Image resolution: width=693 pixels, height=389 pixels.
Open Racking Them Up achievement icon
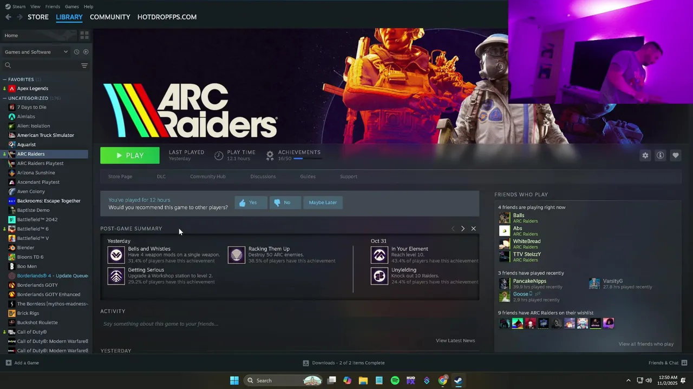click(x=237, y=255)
